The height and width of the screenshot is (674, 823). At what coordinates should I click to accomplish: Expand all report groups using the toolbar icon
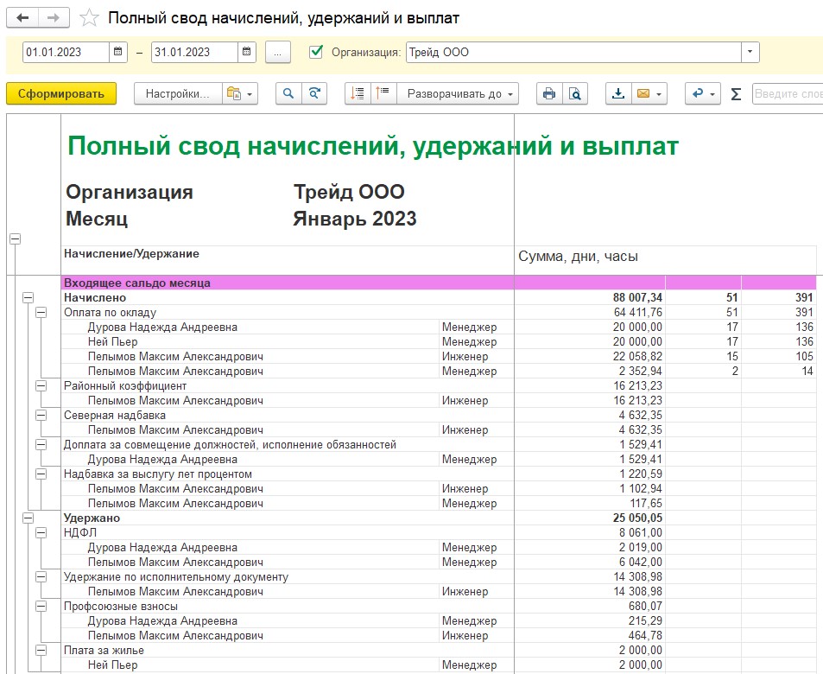tap(383, 94)
